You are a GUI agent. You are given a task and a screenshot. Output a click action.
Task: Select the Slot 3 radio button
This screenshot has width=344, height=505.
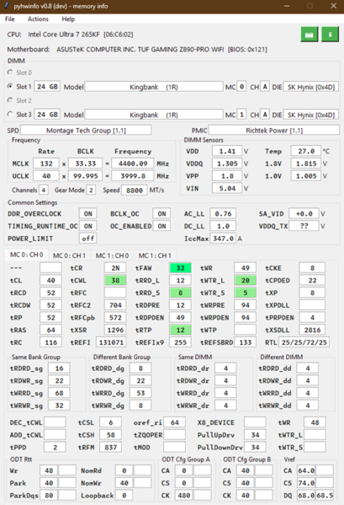click(x=10, y=115)
